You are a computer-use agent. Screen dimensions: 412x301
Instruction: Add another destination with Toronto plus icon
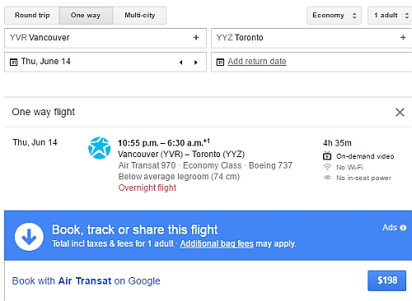[403, 38]
